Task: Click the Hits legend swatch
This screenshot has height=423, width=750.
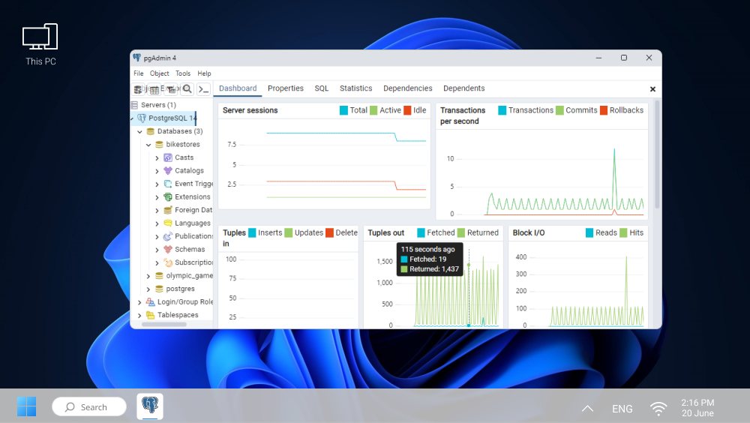Action: (x=623, y=232)
